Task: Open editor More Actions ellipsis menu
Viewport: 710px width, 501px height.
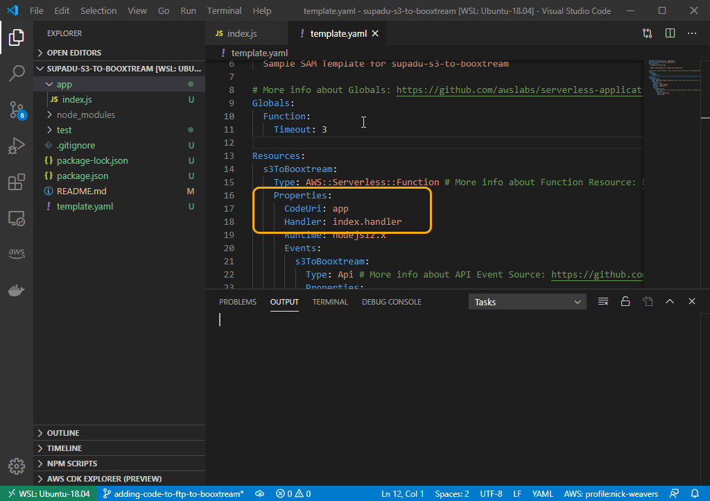Action: (692, 33)
